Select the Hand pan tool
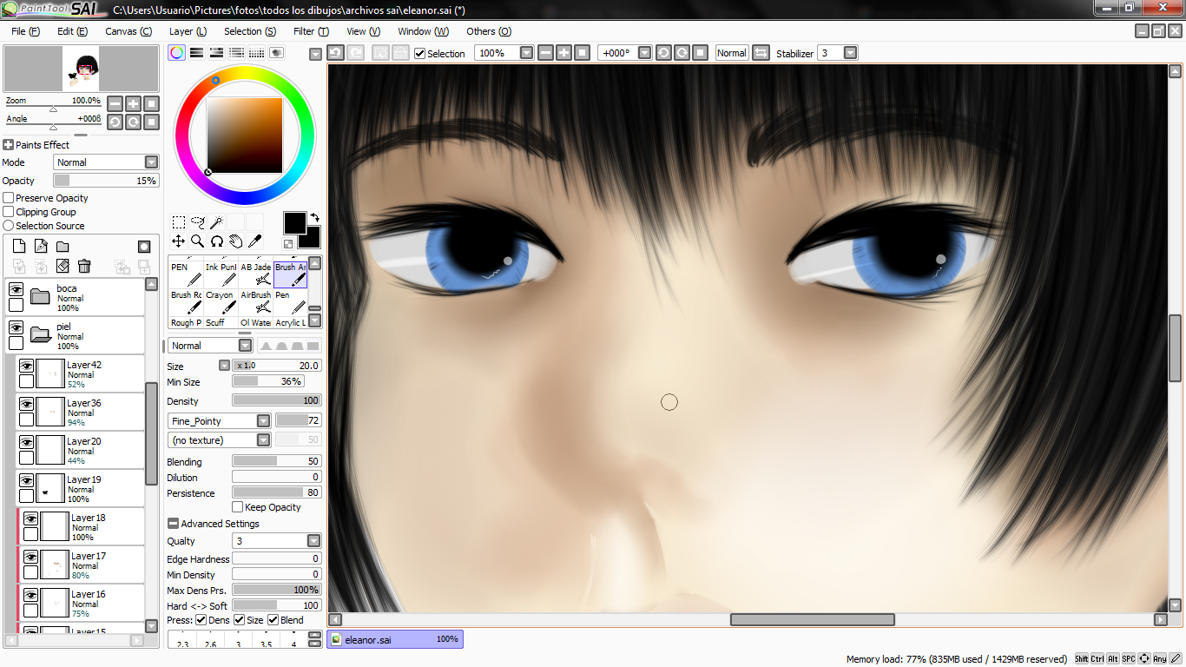Image resolution: width=1186 pixels, height=667 pixels. [x=236, y=241]
